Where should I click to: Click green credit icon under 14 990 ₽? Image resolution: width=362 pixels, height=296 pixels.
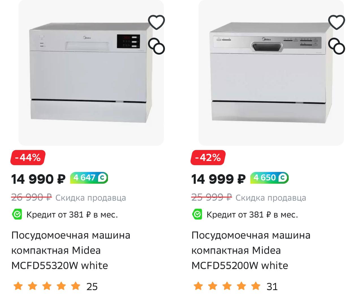17,214
